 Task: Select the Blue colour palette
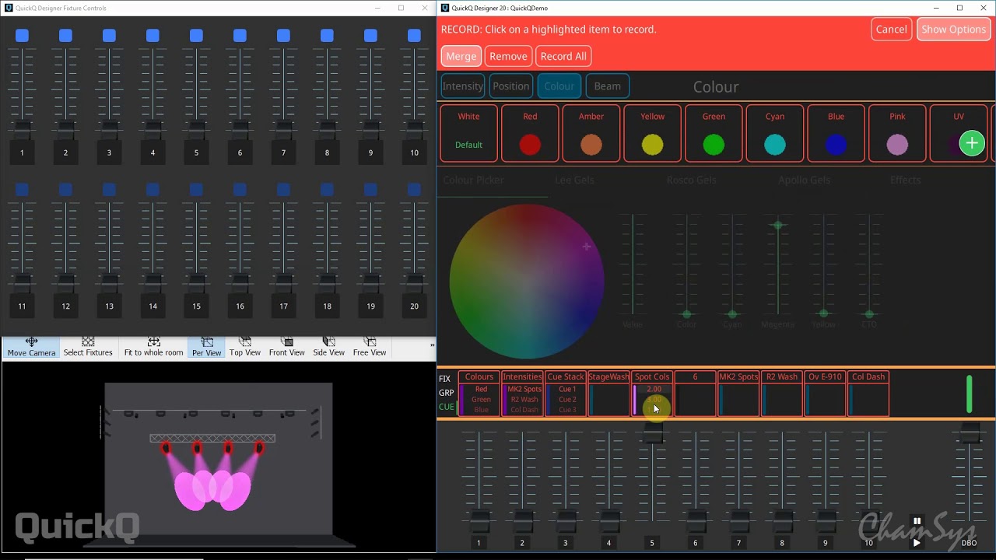point(836,133)
